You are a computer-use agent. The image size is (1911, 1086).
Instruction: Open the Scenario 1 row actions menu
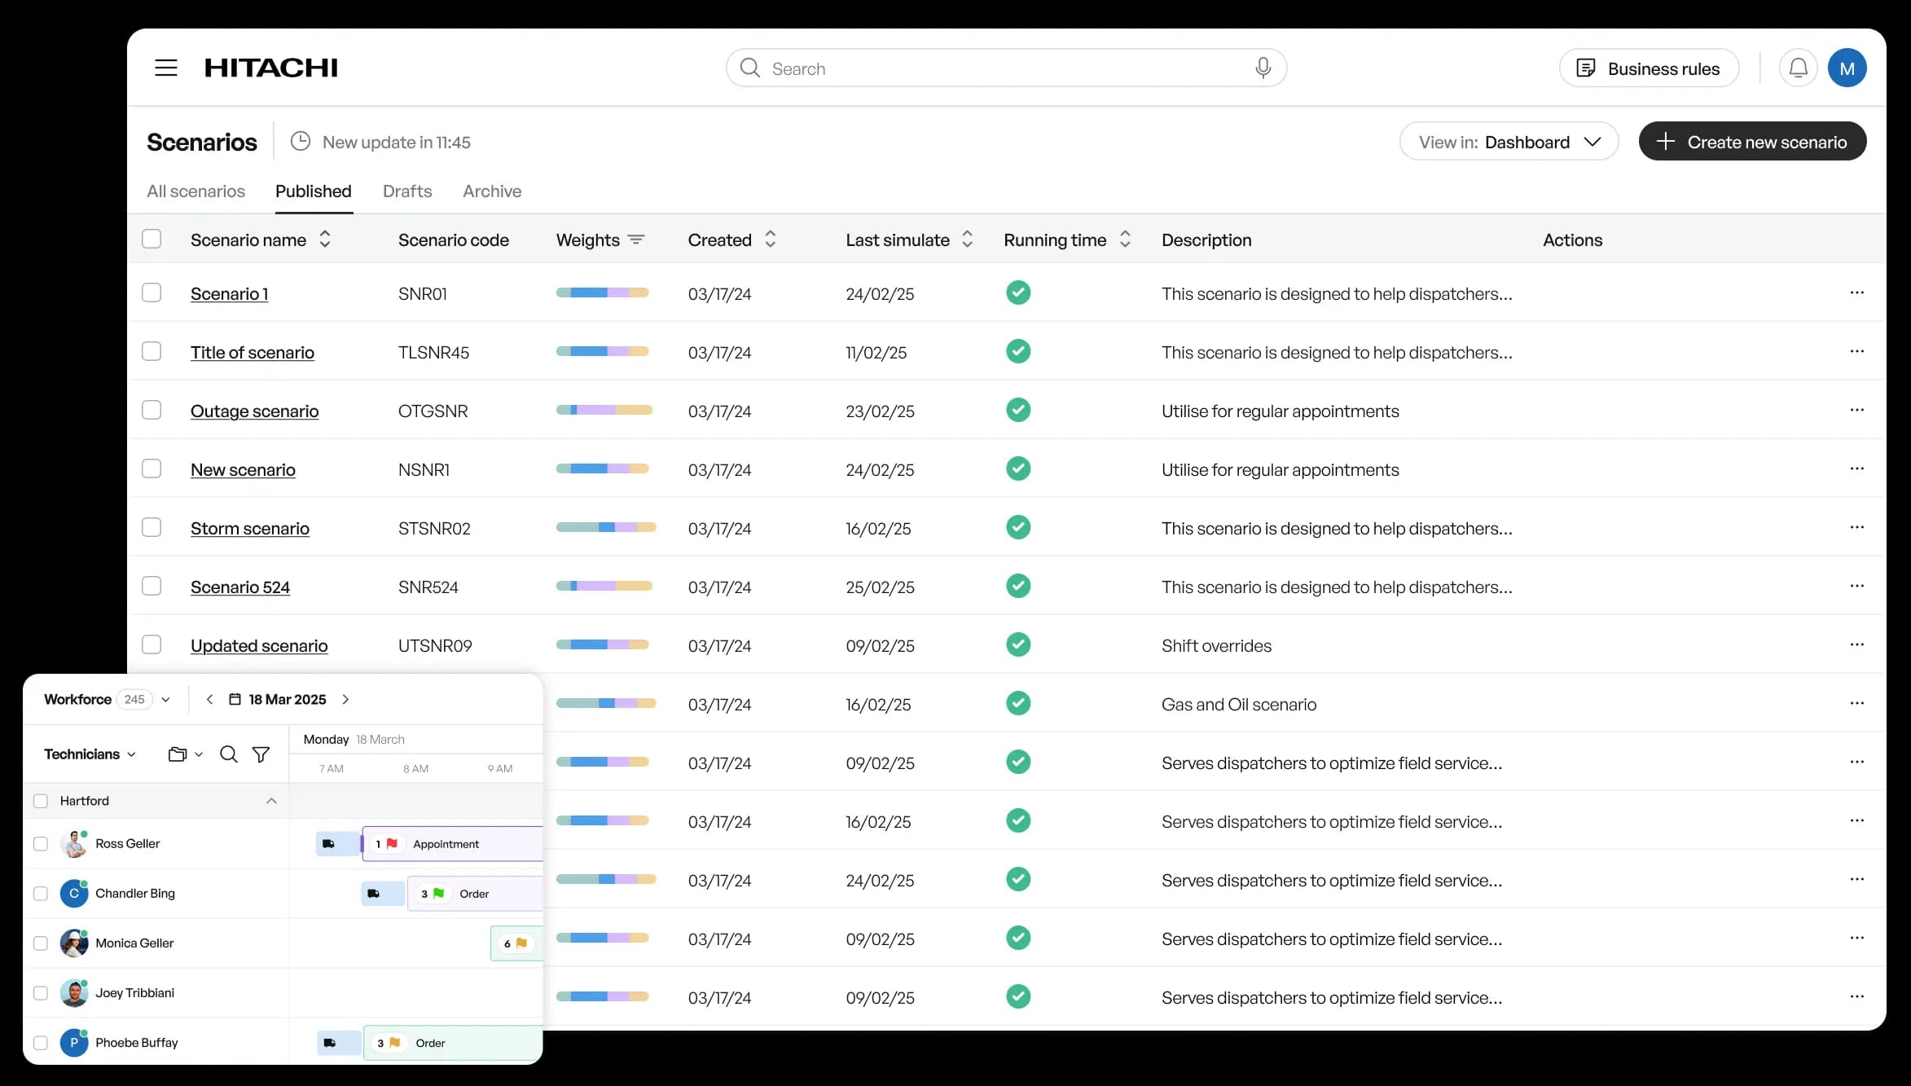1856,292
